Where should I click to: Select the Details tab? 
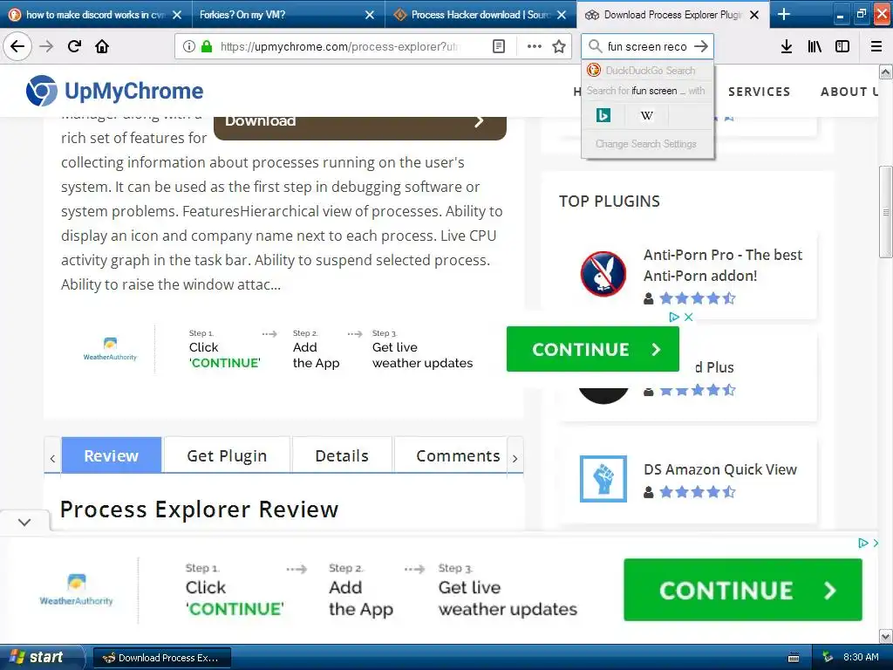point(342,455)
